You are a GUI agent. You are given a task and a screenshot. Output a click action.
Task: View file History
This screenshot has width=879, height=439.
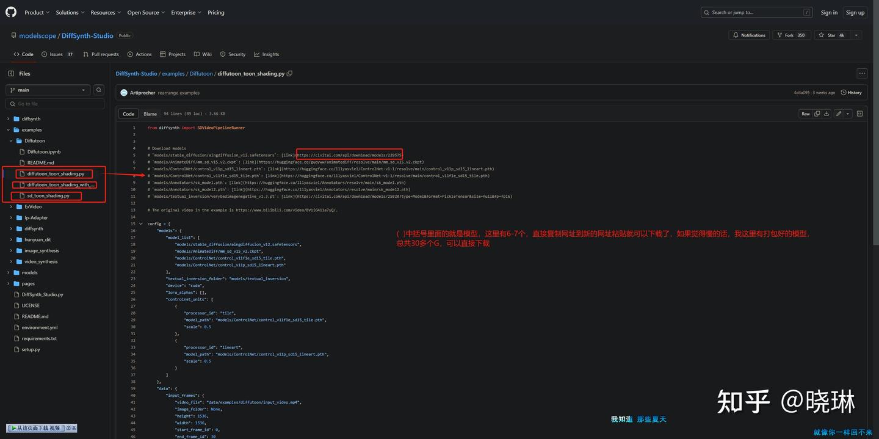850,92
